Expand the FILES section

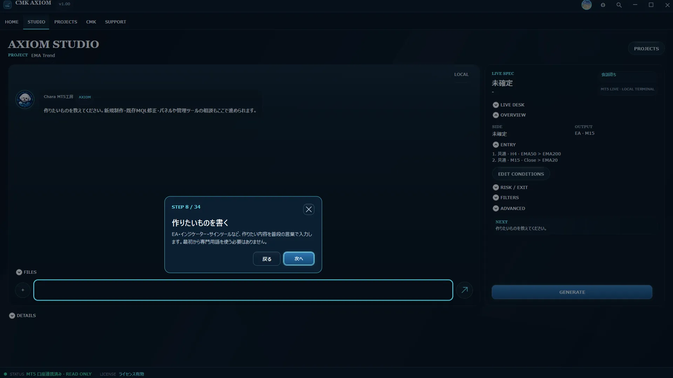[26, 272]
